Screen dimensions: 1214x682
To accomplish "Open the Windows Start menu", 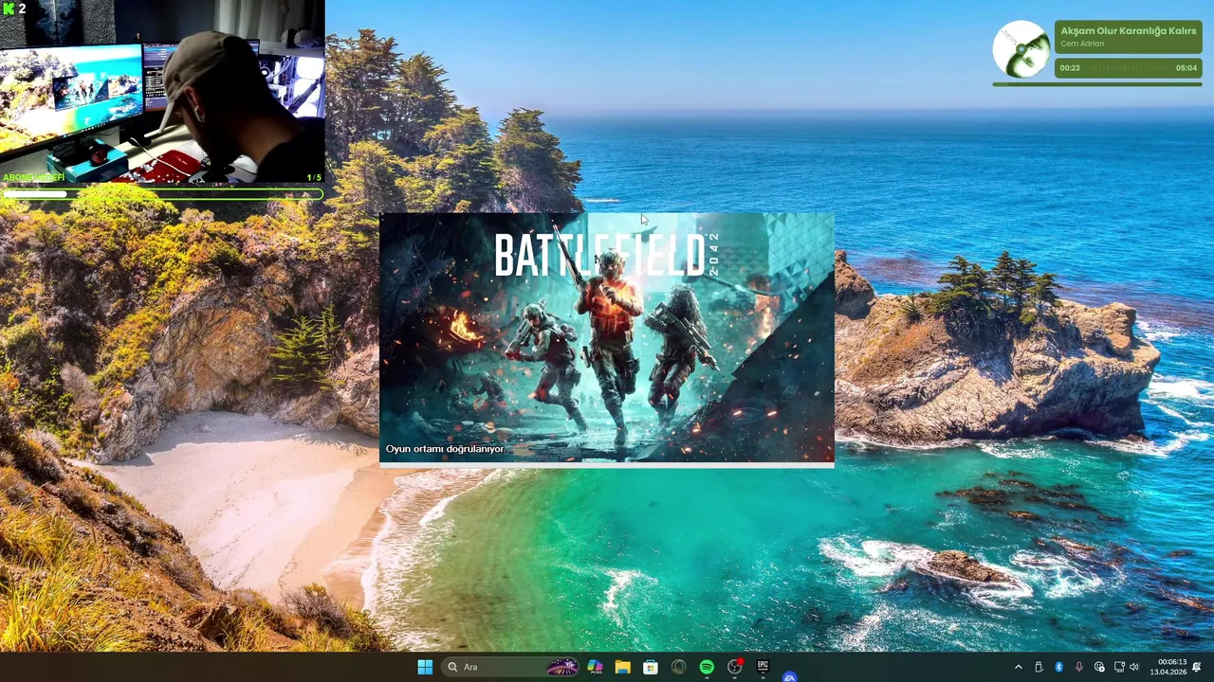I will point(425,667).
